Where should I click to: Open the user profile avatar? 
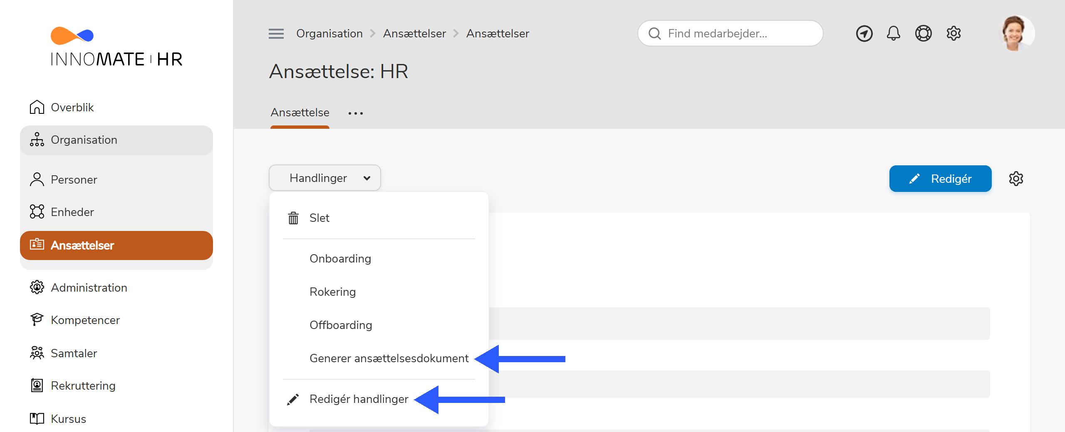[1016, 33]
